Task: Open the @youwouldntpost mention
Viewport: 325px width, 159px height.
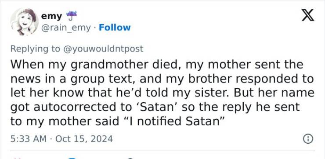Action: [103, 49]
